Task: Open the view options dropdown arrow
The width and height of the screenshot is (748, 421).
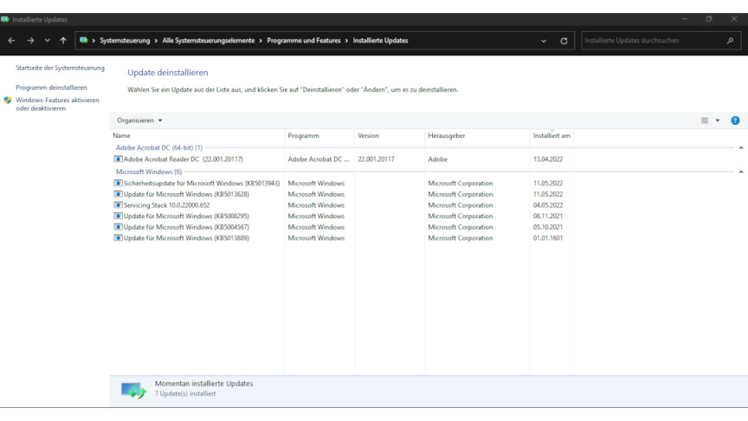Action: 718,120
